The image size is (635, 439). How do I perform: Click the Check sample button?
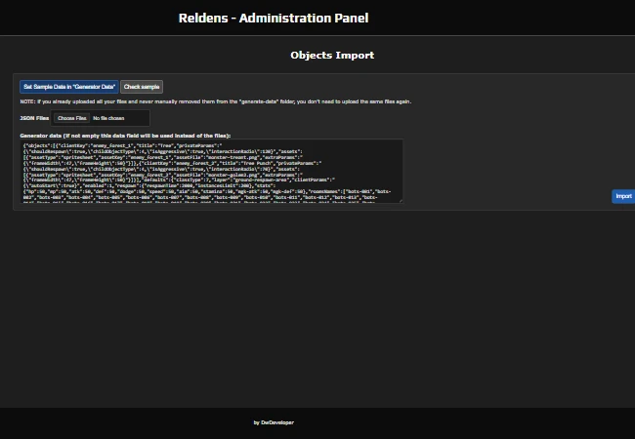point(142,87)
